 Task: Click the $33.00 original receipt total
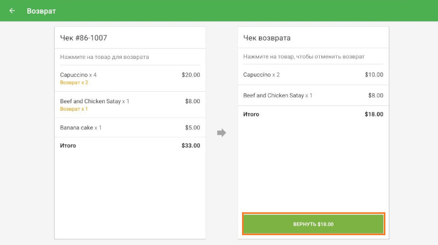tap(191, 146)
